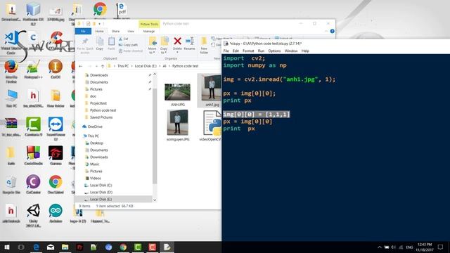Click the navigation pane scroll down arrow
Viewport: 450px width, 253px height.
click(x=155, y=200)
